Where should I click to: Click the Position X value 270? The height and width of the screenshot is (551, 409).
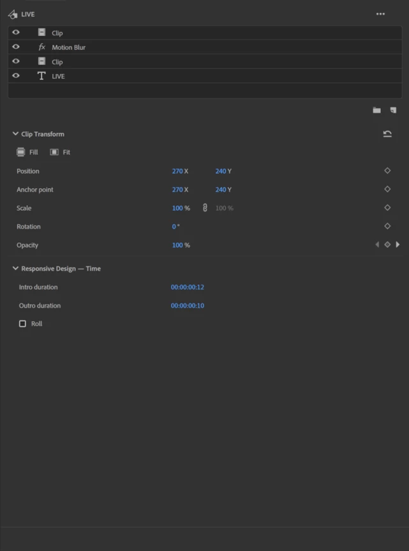point(177,171)
